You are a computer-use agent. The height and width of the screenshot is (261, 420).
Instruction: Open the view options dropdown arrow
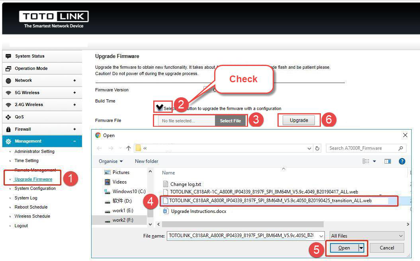[374, 161]
